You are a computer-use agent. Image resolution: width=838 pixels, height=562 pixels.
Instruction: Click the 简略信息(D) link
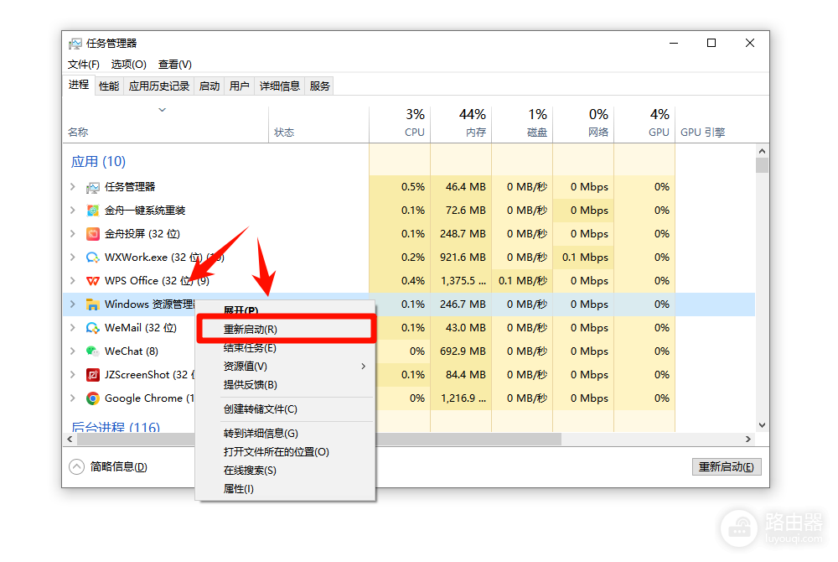tap(118, 467)
